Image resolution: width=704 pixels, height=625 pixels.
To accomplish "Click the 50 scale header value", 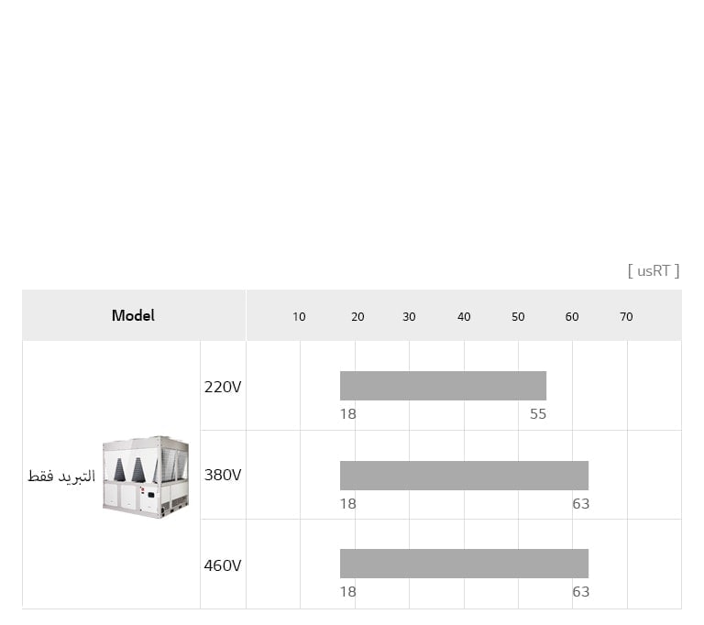I will (518, 317).
